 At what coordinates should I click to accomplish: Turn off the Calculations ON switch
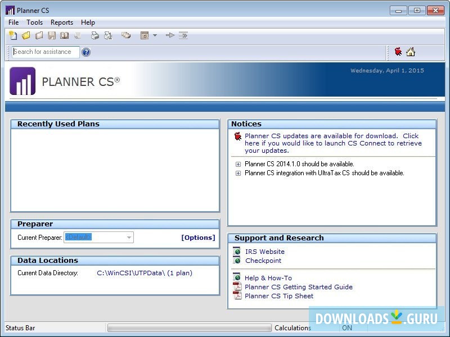347,328
